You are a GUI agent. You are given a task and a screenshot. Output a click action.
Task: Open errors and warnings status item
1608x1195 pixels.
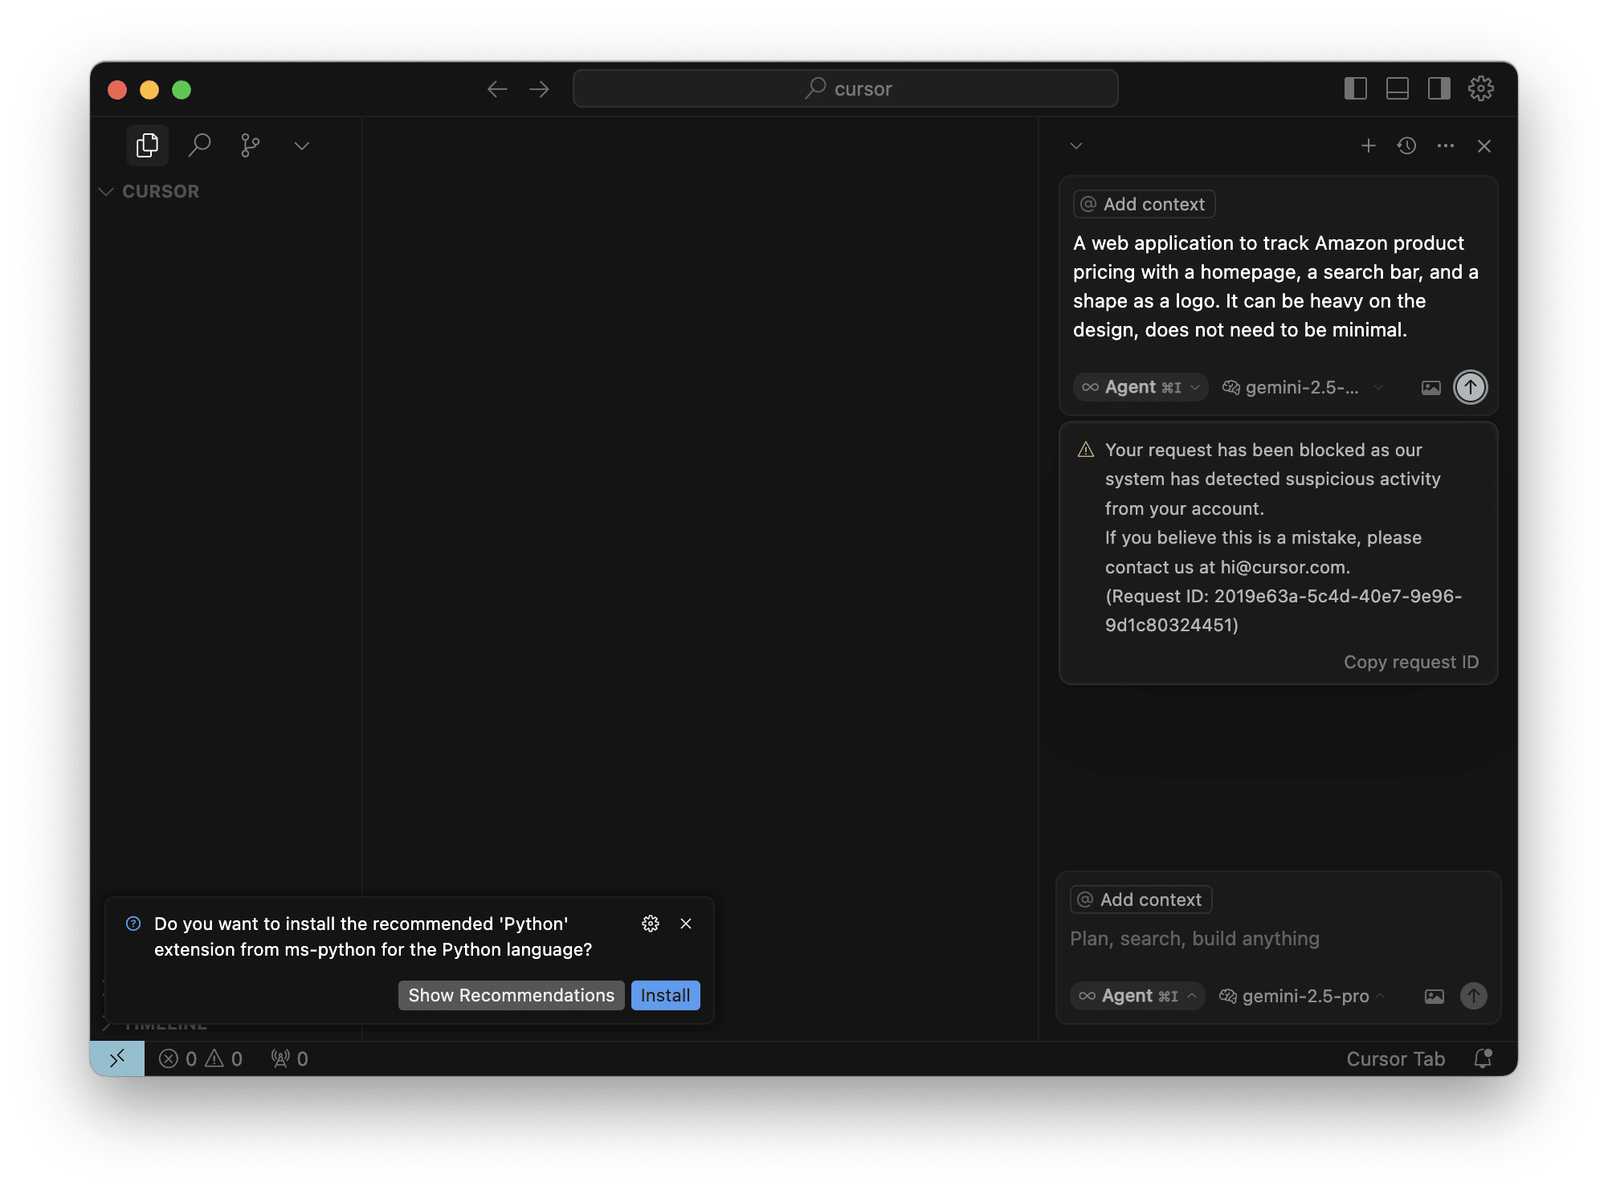pos(201,1058)
